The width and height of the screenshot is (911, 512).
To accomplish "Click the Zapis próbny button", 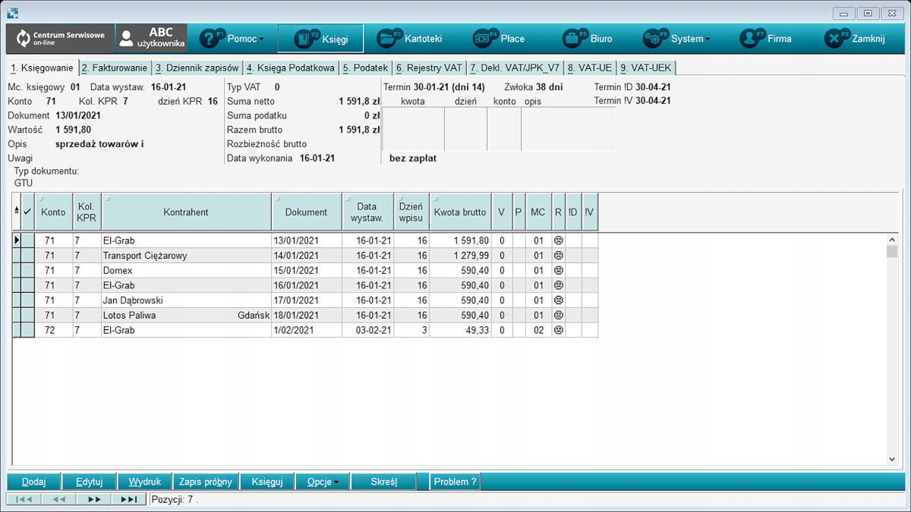I will click(206, 482).
